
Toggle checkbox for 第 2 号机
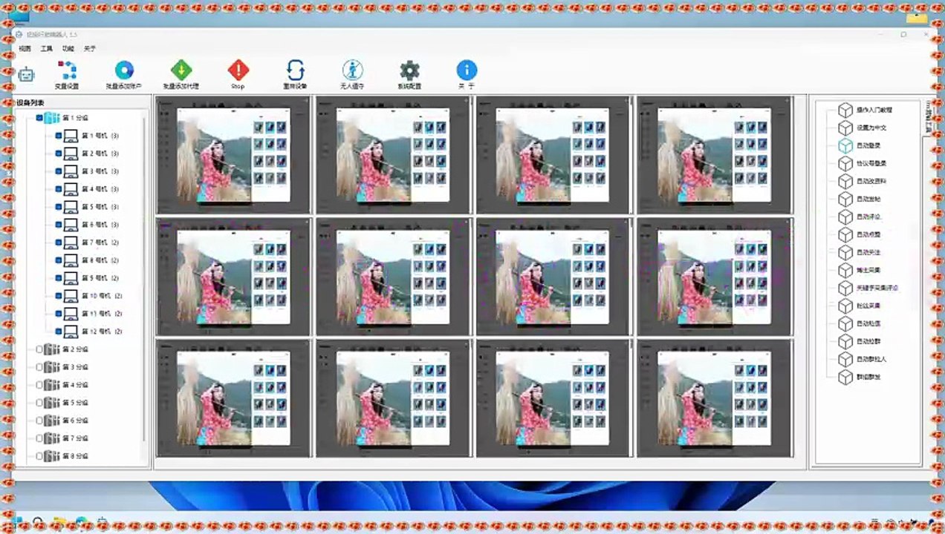58,154
